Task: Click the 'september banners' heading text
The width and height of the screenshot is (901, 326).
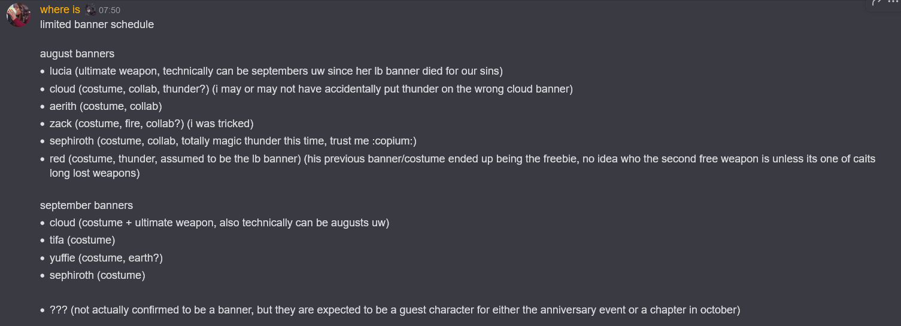Action: [x=86, y=205]
